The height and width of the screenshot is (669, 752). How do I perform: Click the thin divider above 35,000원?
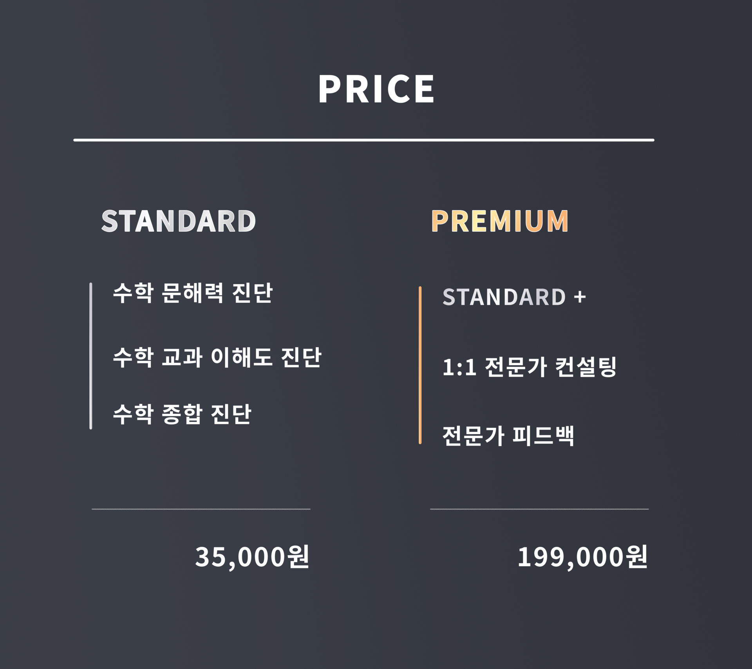tap(201, 509)
